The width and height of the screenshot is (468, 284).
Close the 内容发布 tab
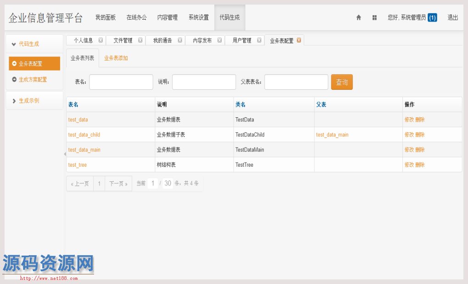[x=220, y=40]
